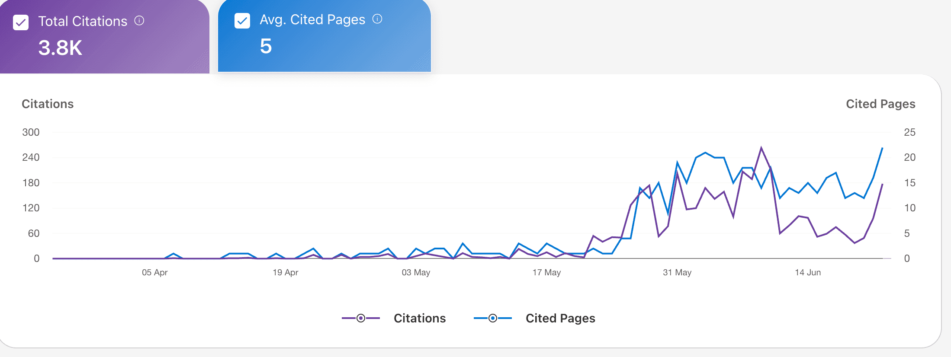Click the 05 Apr date label

(154, 273)
